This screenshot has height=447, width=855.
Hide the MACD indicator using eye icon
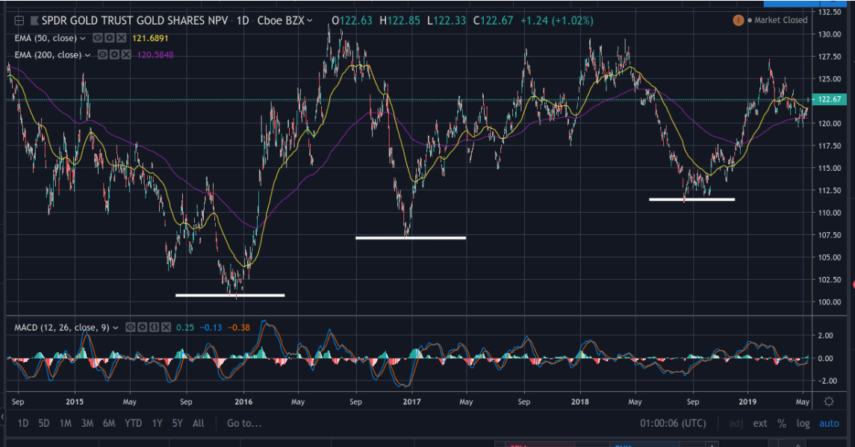(130, 326)
